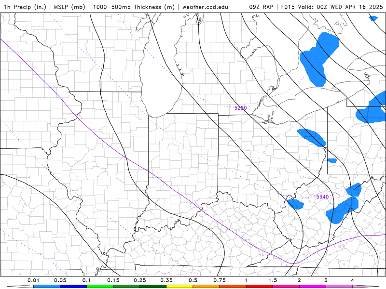
Task: Click the 5280 thickness contour label
Action: click(x=240, y=108)
